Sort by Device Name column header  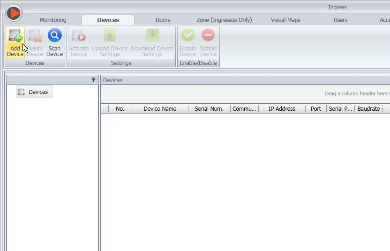[x=160, y=108]
